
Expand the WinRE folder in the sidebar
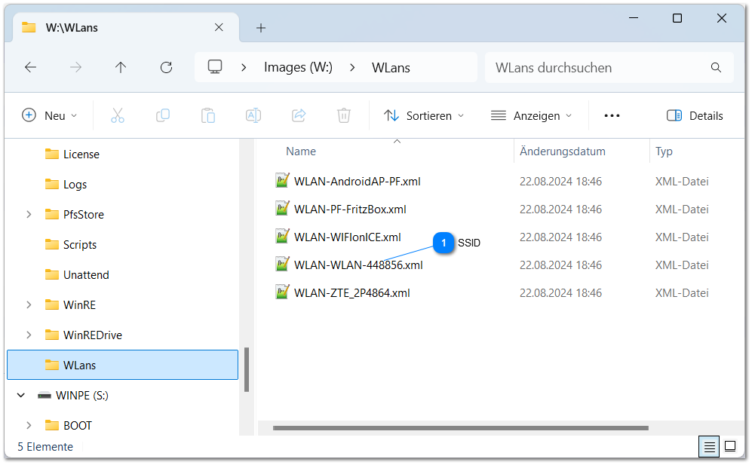[x=29, y=304]
